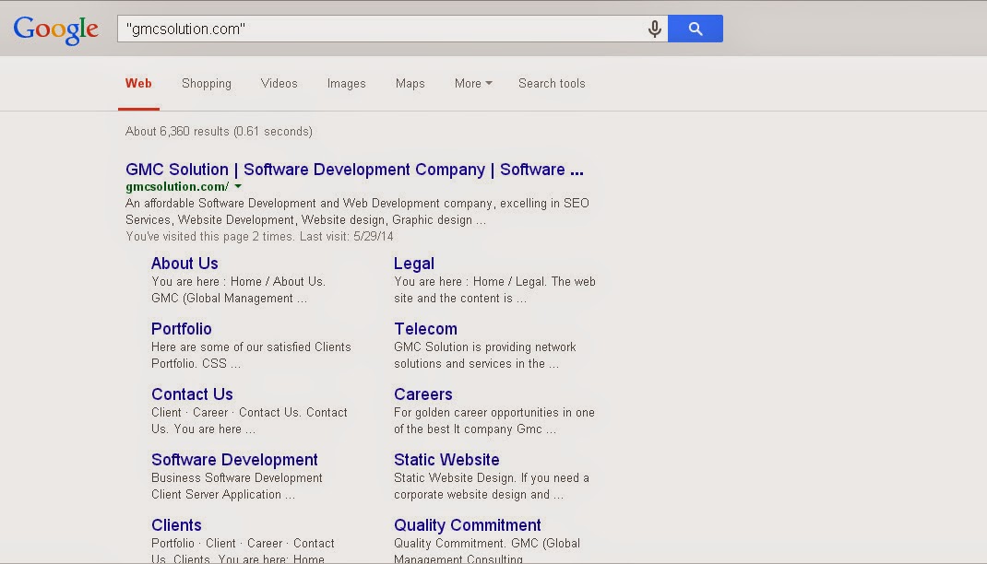Click text "Static Website Design. If you need a"
Viewport: 987px width, 564px height.
pyautogui.click(x=492, y=478)
